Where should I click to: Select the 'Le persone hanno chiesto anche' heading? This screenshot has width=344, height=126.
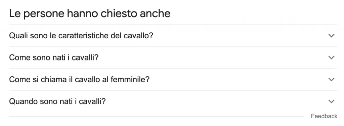point(90,14)
